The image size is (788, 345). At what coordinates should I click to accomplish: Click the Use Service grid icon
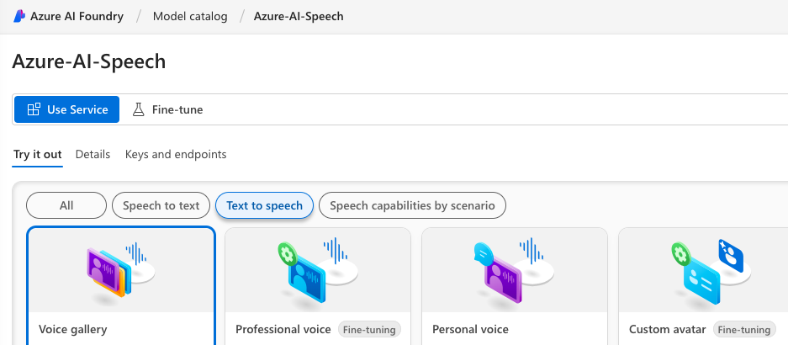(34, 109)
